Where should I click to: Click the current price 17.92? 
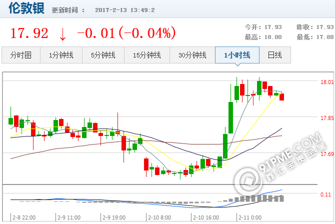(x=29, y=33)
